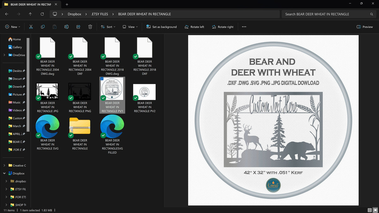The width and height of the screenshot is (379, 213).
Task: Switch to details view icon in status bar
Action: click(370, 210)
